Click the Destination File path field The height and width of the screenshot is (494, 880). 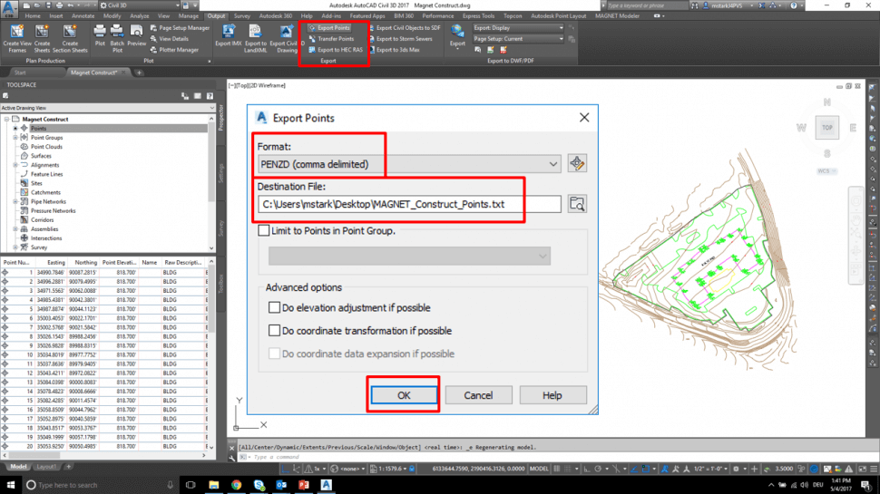tap(409, 204)
